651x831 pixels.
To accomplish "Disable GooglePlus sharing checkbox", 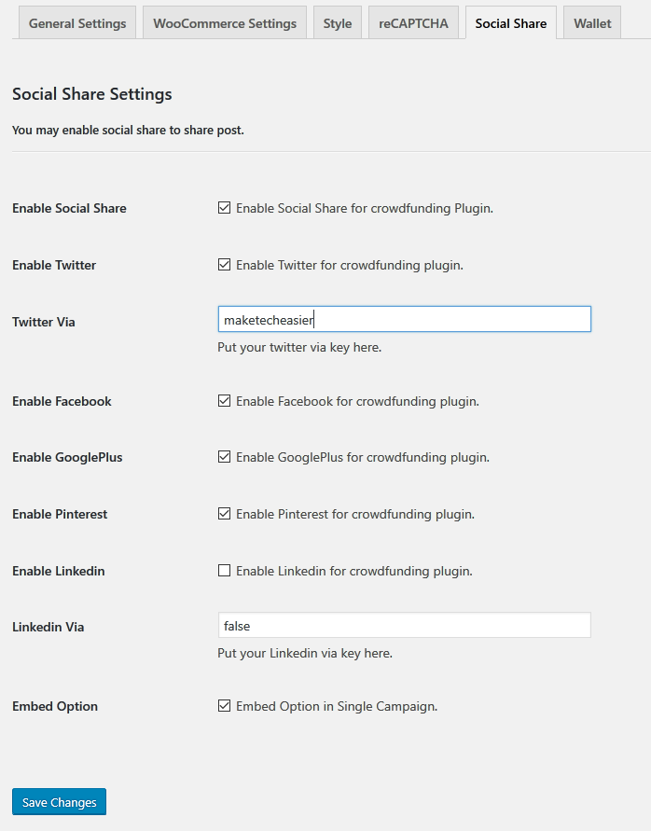I will (x=224, y=457).
